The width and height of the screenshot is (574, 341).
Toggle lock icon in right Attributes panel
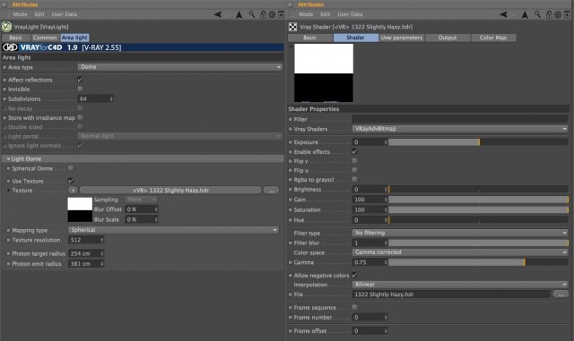(x=549, y=14)
